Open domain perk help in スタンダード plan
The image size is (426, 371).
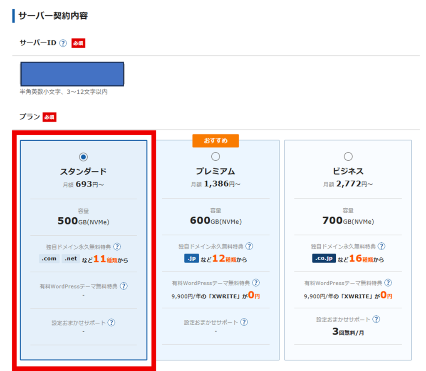(117, 247)
